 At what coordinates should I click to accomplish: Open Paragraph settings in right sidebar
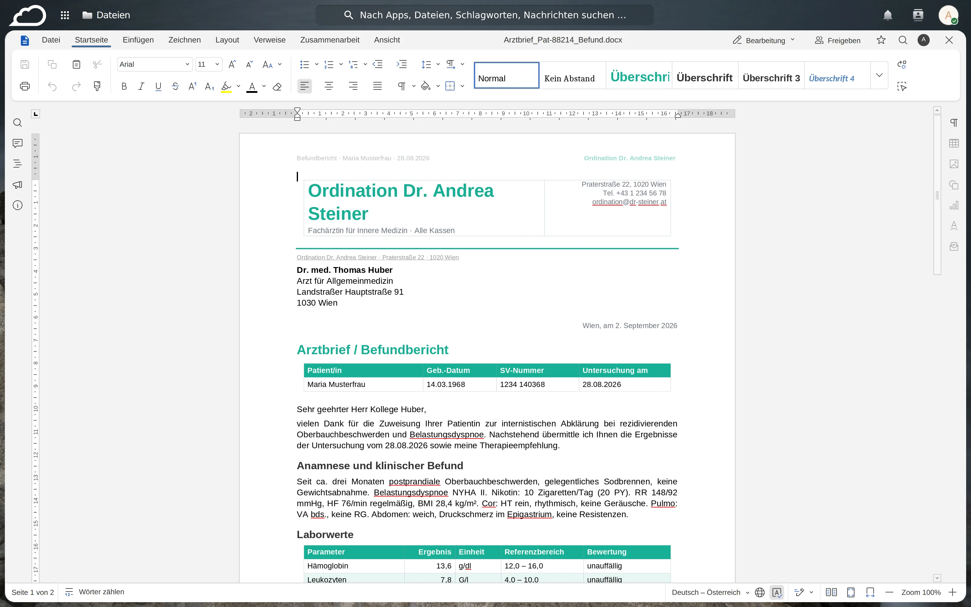pyautogui.click(x=954, y=123)
